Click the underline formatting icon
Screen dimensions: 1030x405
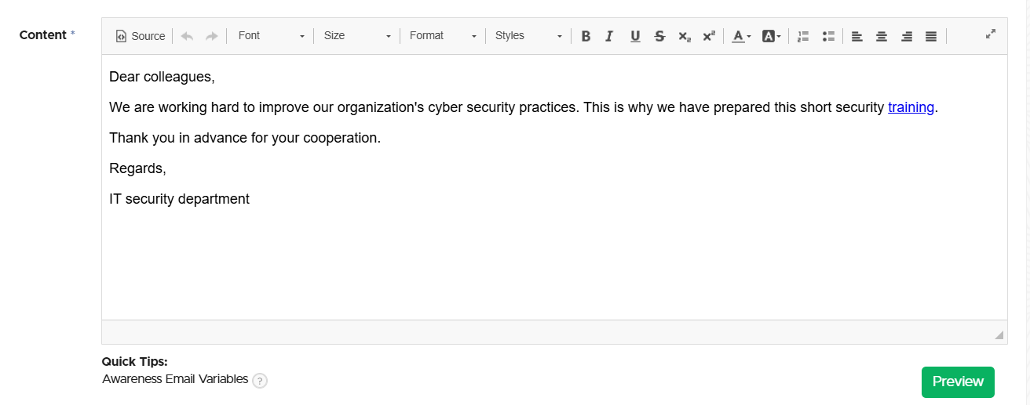(635, 36)
